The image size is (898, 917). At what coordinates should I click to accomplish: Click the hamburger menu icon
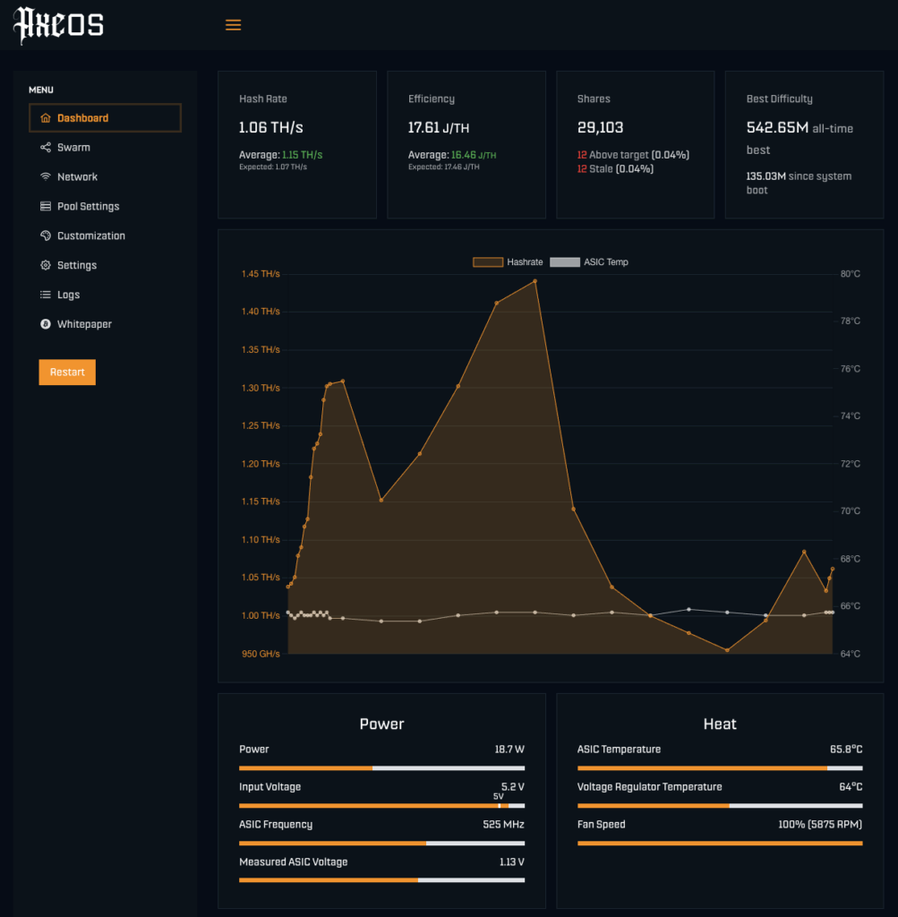[233, 25]
